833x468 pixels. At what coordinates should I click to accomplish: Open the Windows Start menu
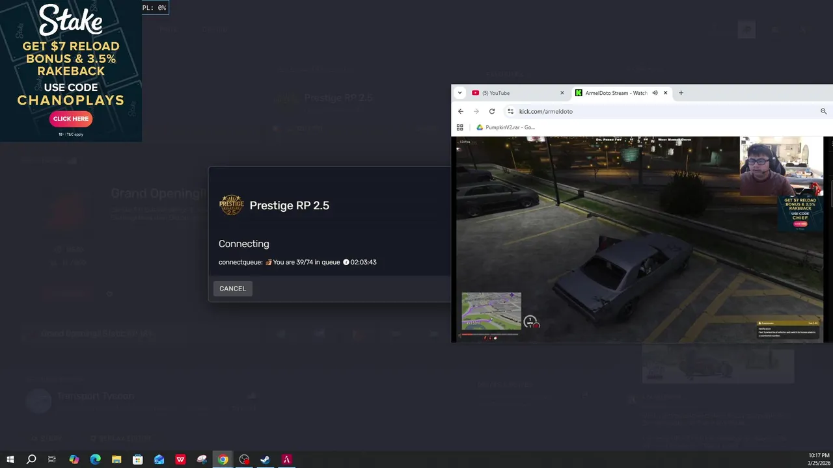[10, 460]
